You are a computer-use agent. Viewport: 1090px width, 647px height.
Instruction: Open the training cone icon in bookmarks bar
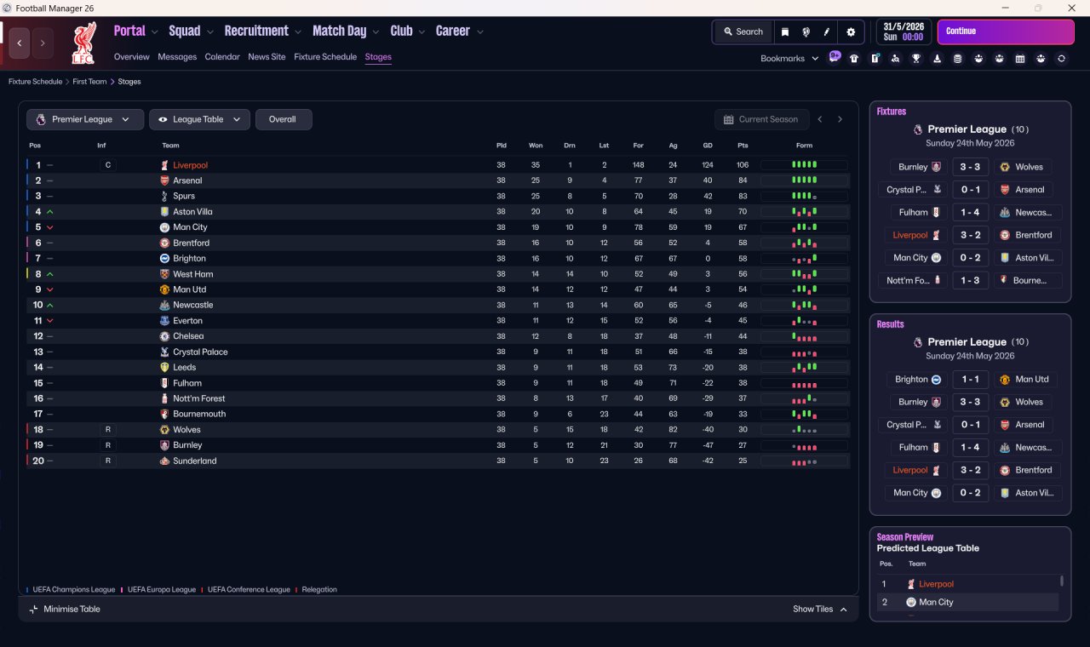click(938, 59)
